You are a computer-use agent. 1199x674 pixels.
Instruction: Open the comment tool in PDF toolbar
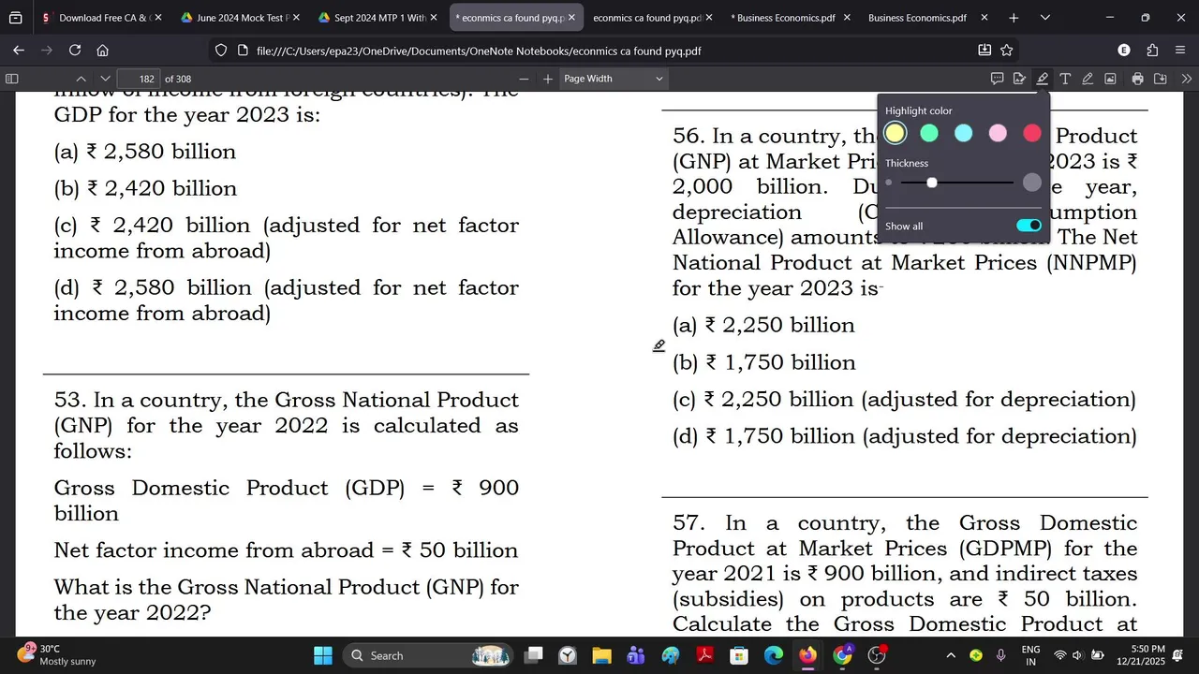tap(997, 79)
